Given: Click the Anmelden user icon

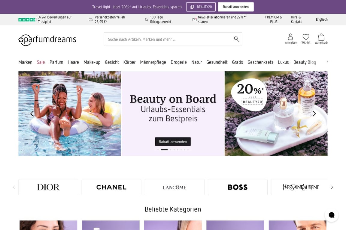Looking at the screenshot, I should [x=290, y=37].
